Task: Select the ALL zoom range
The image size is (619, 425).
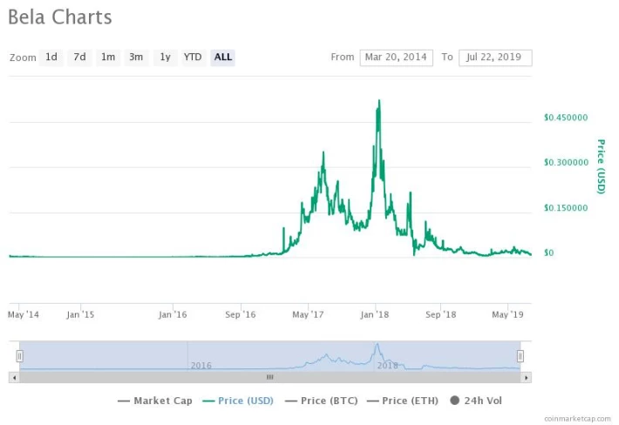Action: point(223,57)
